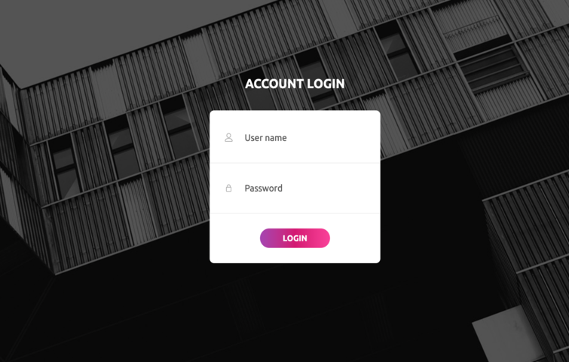Click empty white card area right of LOGIN
The width and height of the screenshot is (569, 362).
(x=355, y=238)
